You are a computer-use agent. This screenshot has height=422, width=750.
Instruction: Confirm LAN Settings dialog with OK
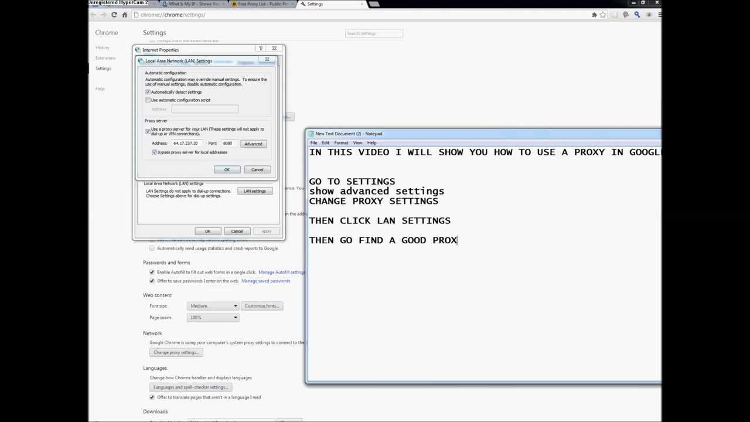tap(227, 170)
